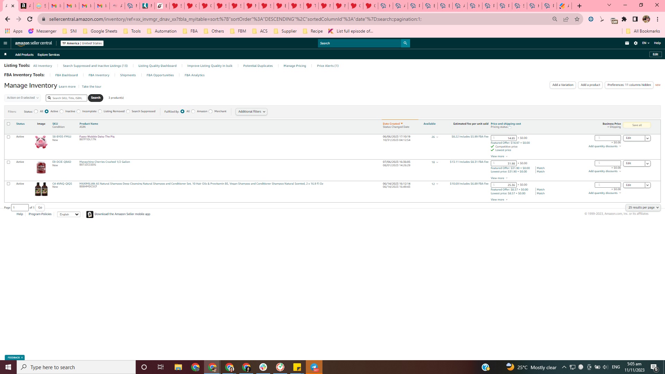The height and width of the screenshot is (374, 665).
Task: Click the bookmark flag icon in subnav
Action: tap(5, 54)
